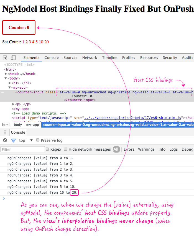Screen dimensions: 194x239
Task: Enable the Preserve log checkbox
Action: click(38, 140)
